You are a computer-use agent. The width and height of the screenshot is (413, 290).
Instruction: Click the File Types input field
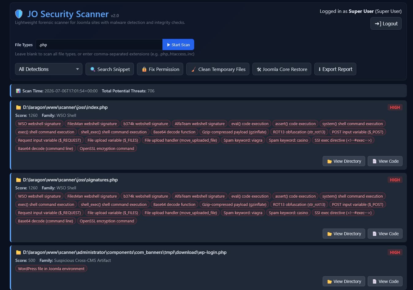tap(99, 45)
